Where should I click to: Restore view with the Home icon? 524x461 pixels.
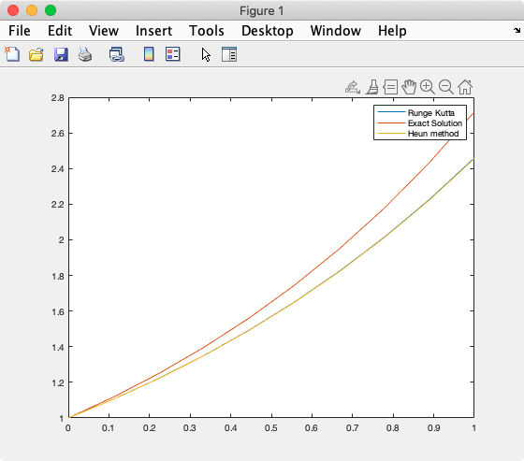pos(465,87)
